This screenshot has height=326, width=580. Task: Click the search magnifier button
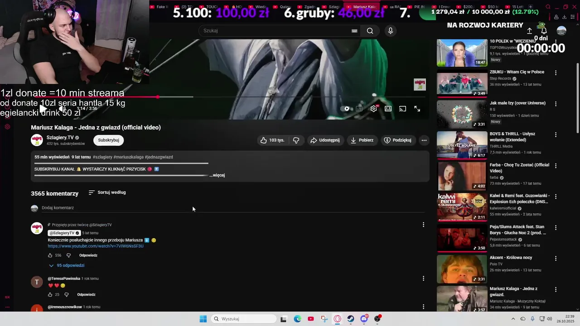pyautogui.click(x=370, y=31)
